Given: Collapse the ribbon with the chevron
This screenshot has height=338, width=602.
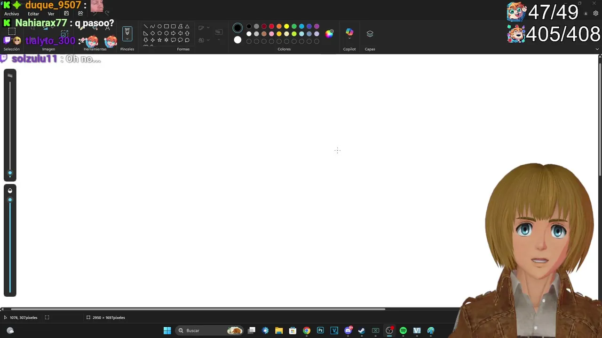Looking at the screenshot, I should 597,49.
